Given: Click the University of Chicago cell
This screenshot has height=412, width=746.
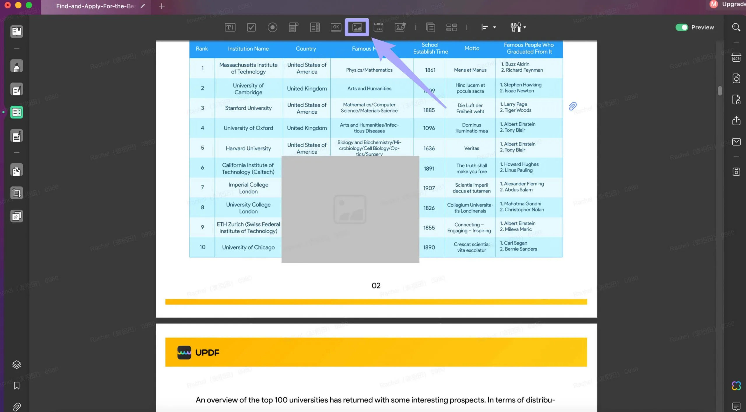Looking at the screenshot, I should (248, 247).
